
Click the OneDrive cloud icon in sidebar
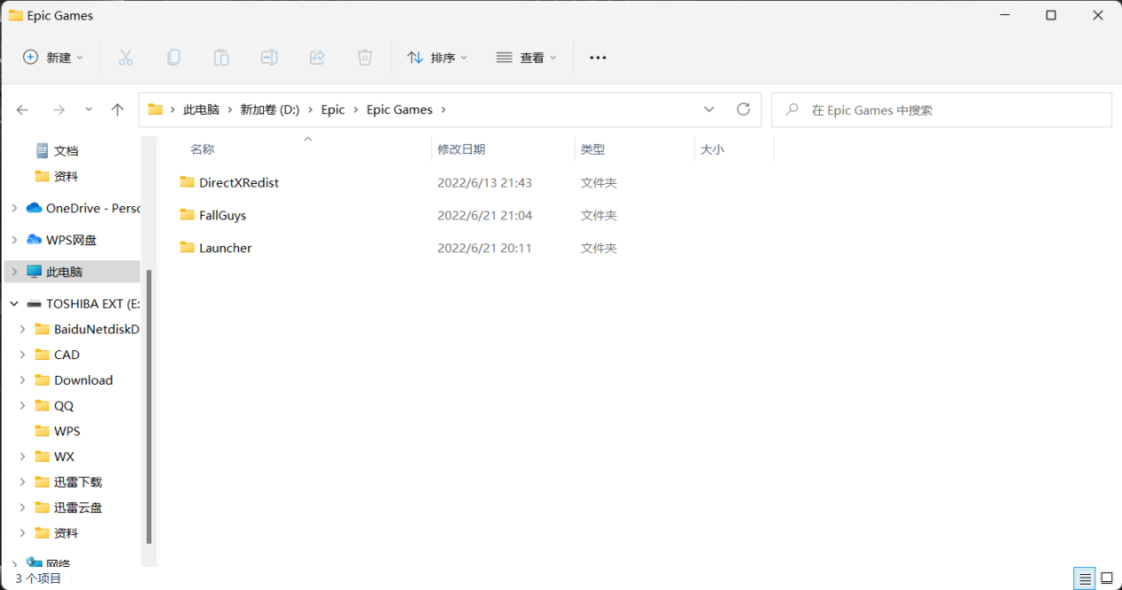click(35, 208)
